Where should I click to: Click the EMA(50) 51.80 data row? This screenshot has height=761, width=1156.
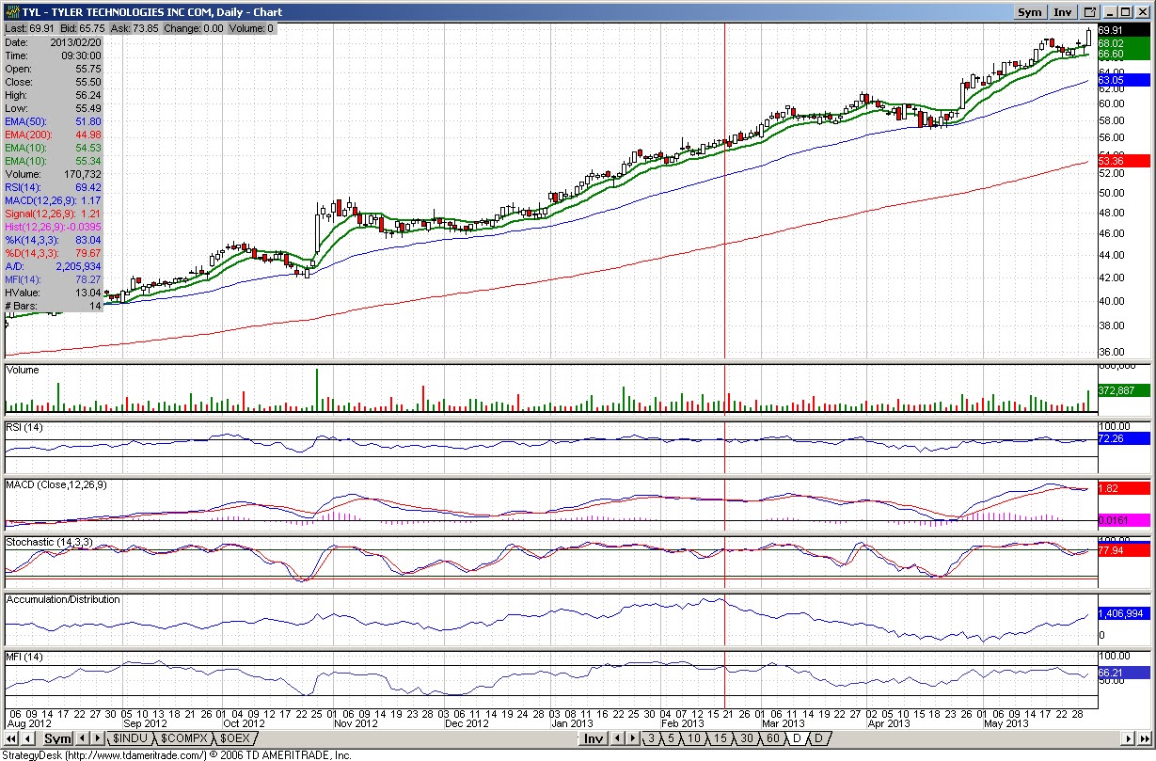(x=53, y=121)
